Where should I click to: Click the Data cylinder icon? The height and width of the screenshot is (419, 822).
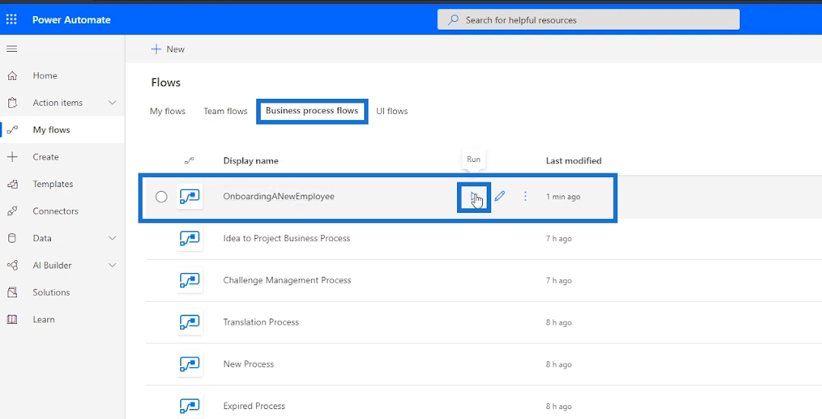[12, 238]
